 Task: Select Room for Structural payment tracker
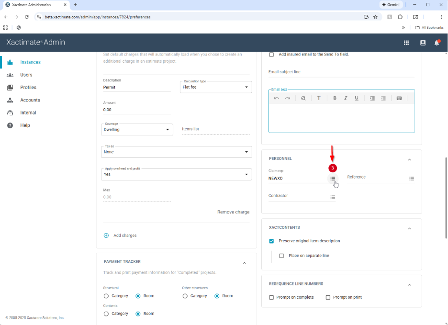tap(138, 296)
